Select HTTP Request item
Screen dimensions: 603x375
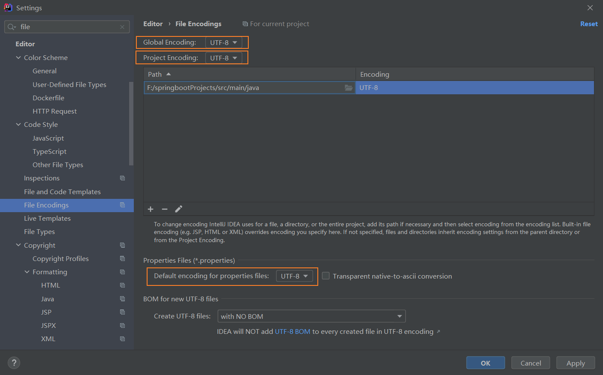[x=54, y=111]
